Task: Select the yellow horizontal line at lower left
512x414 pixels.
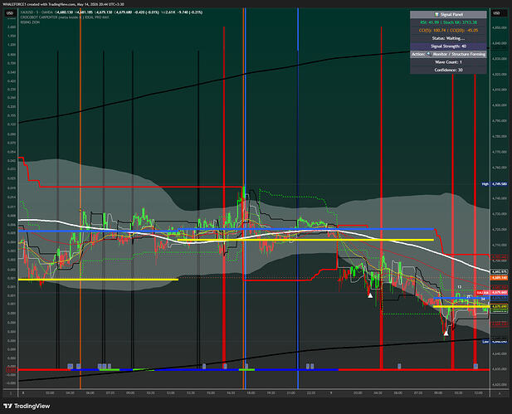Action: coord(98,280)
